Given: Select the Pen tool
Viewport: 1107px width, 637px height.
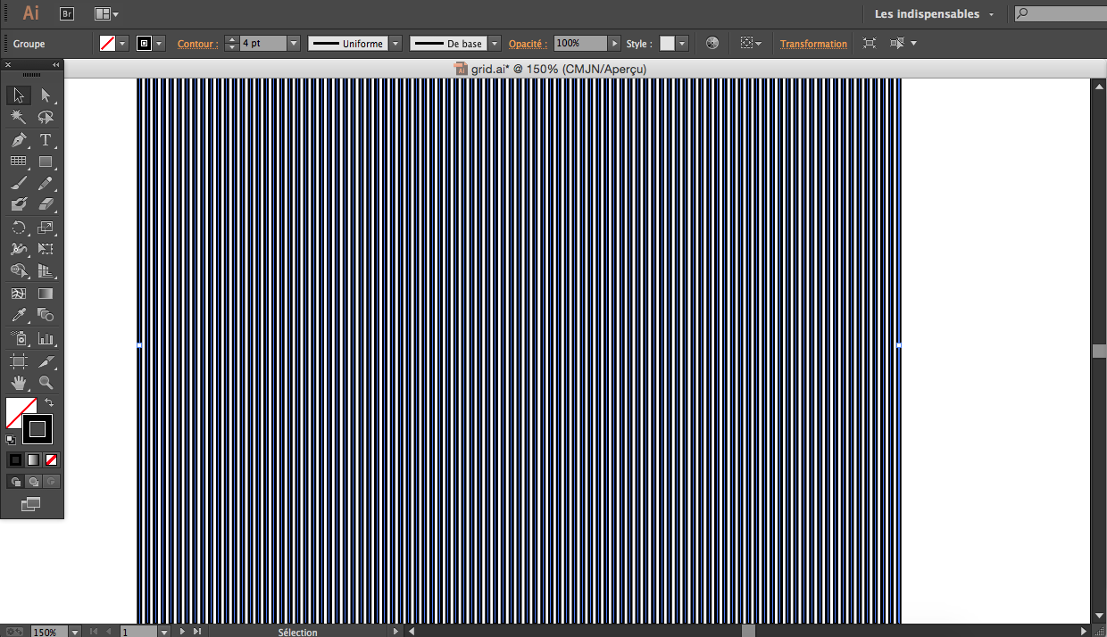Looking at the screenshot, I should pos(19,140).
